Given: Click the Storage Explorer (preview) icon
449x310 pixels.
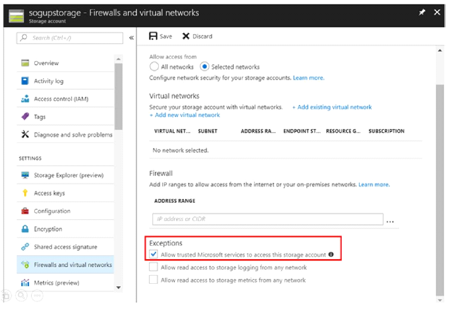Looking at the screenshot, I should coord(25,175).
